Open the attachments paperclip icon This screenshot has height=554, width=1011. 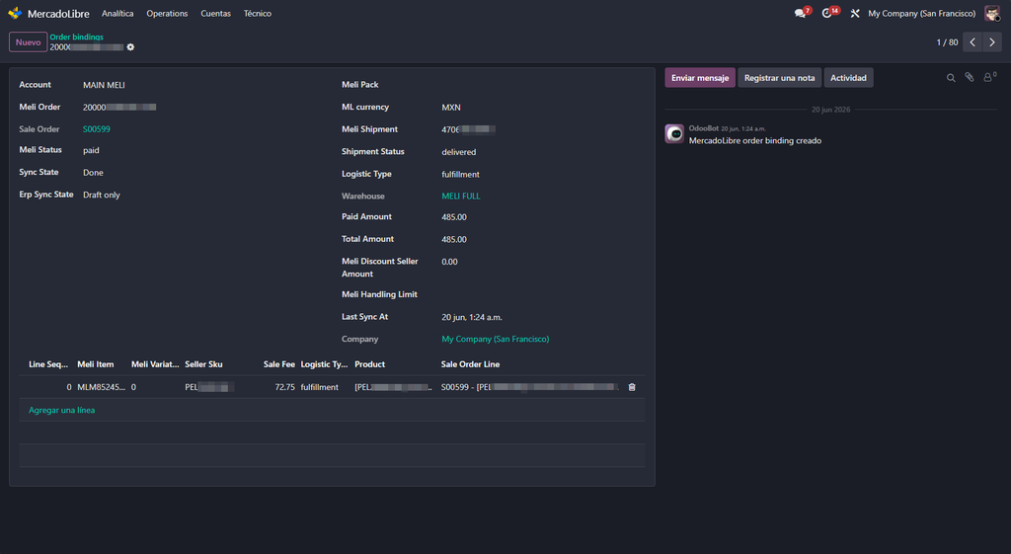(970, 77)
